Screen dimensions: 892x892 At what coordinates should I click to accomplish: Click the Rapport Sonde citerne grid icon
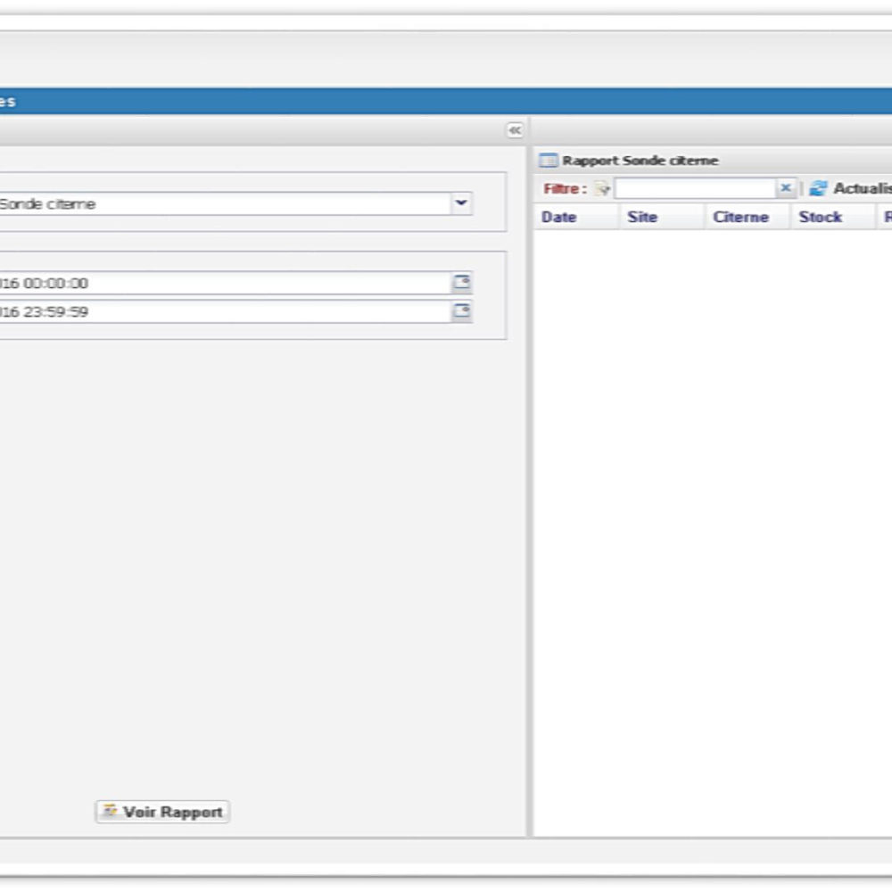coord(548,161)
